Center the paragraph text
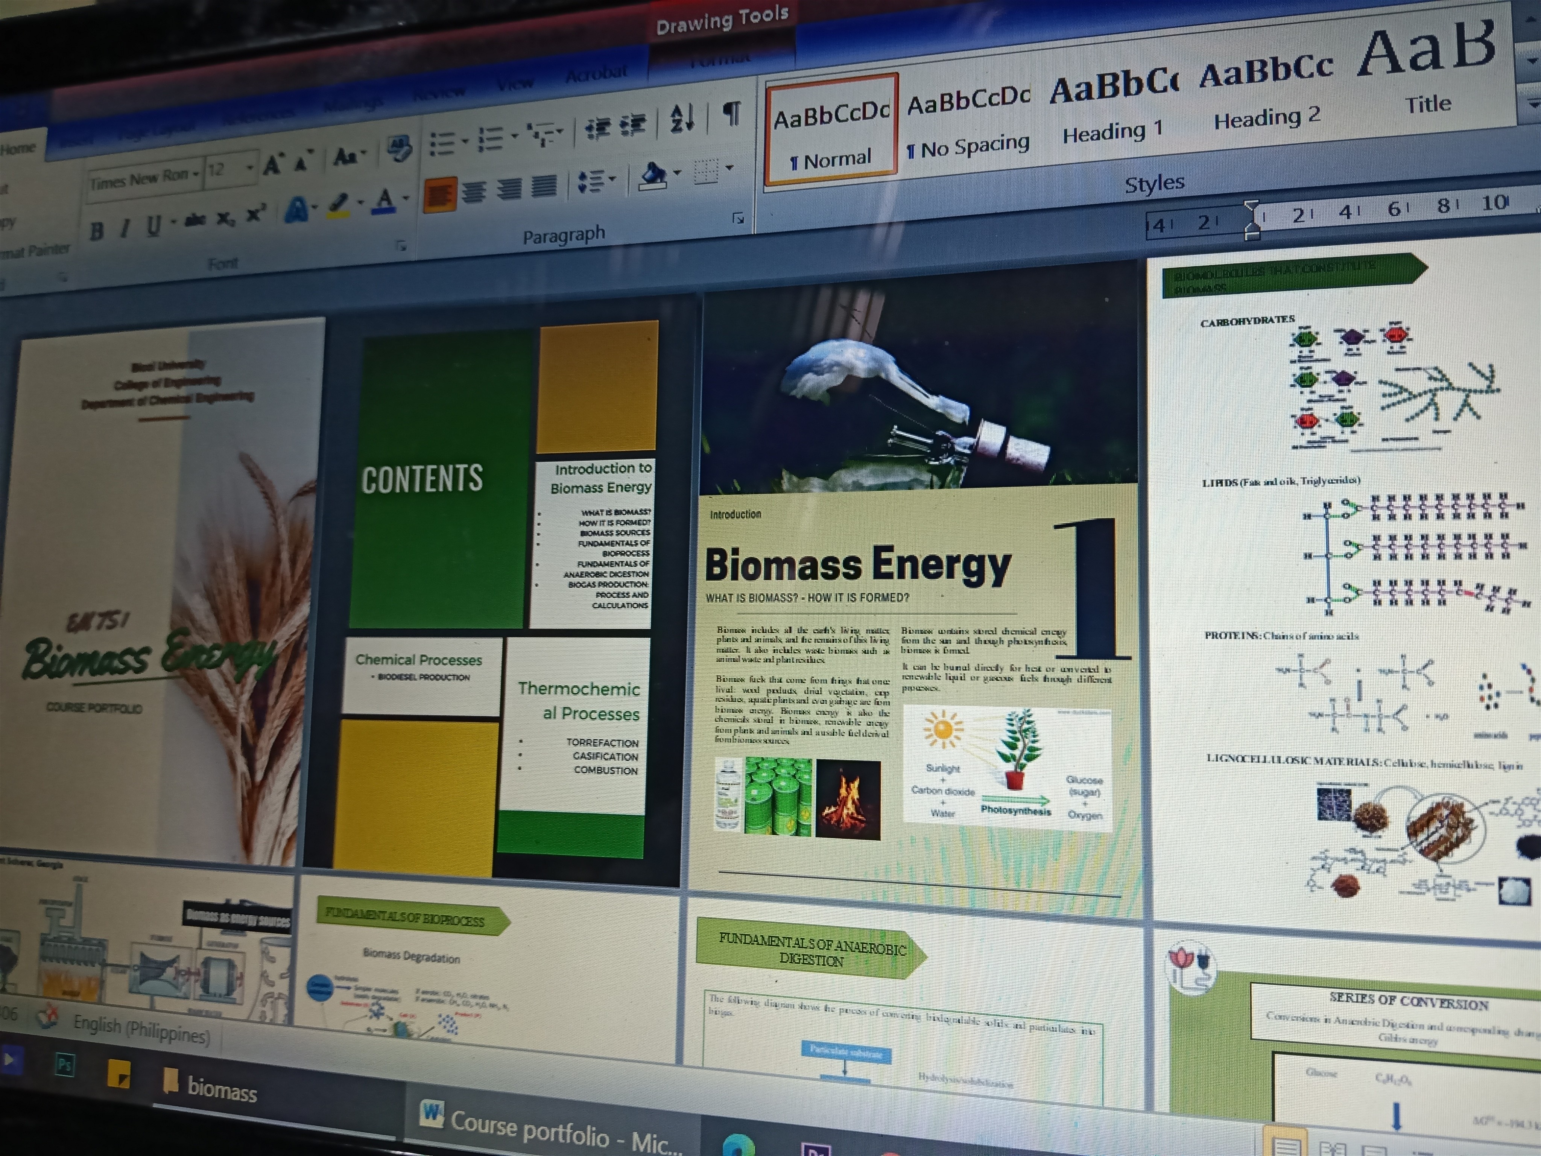 click(474, 192)
